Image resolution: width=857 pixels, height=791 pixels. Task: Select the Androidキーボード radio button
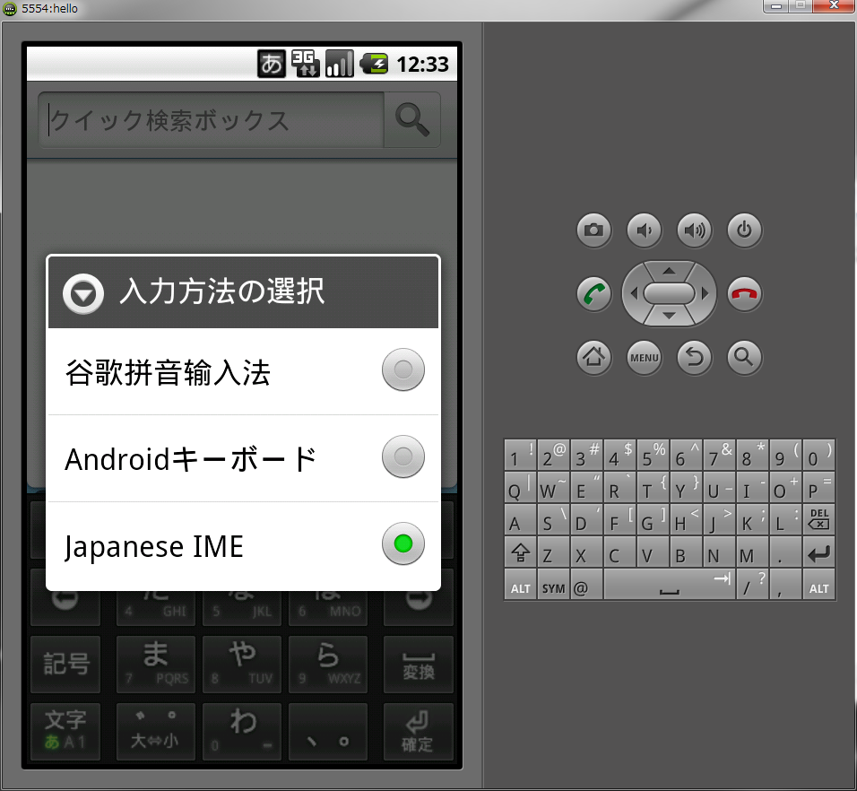(403, 456)
